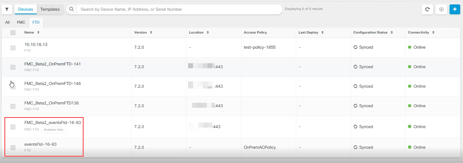Sort by Name column arrows
The height and width of the screenshot is (163, 463).
pos(38,32)
